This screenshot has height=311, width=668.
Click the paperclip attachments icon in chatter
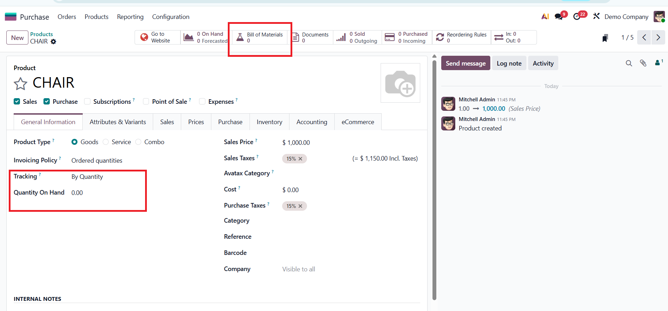coord(643,63)
